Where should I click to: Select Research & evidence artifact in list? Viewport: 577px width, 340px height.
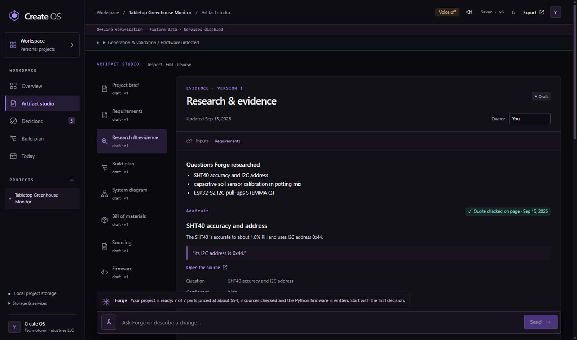(132, 141)
